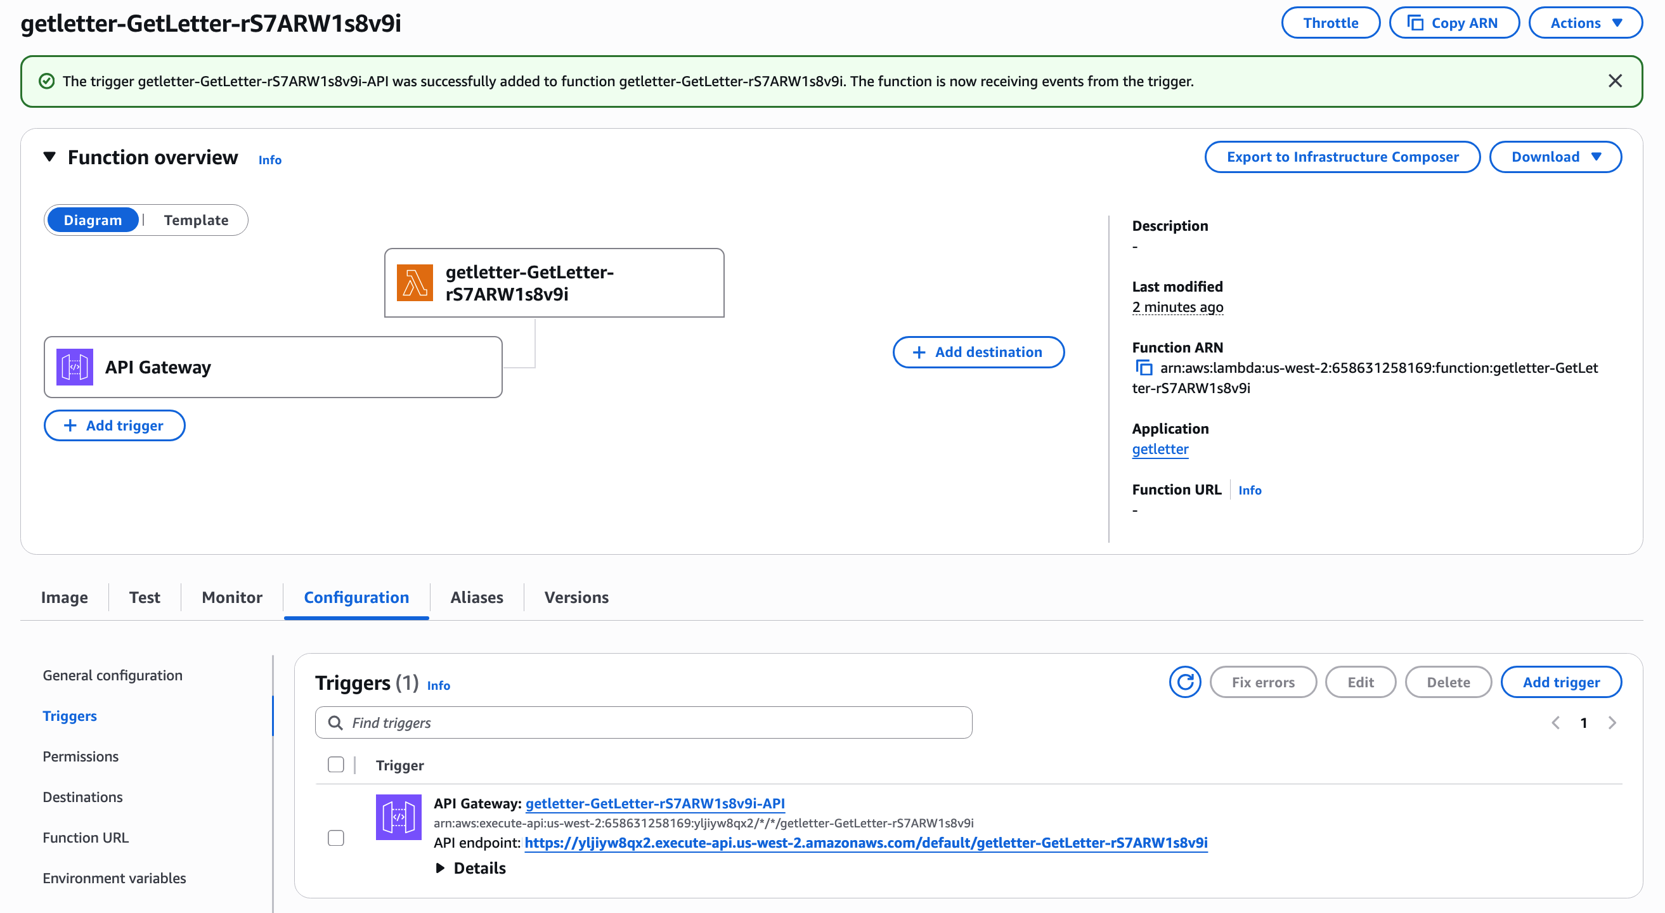Go to the previous triggers page

tap(1555, 722)
